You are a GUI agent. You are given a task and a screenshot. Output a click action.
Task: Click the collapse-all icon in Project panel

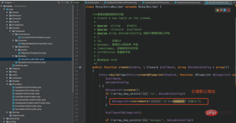click(62, 2)
